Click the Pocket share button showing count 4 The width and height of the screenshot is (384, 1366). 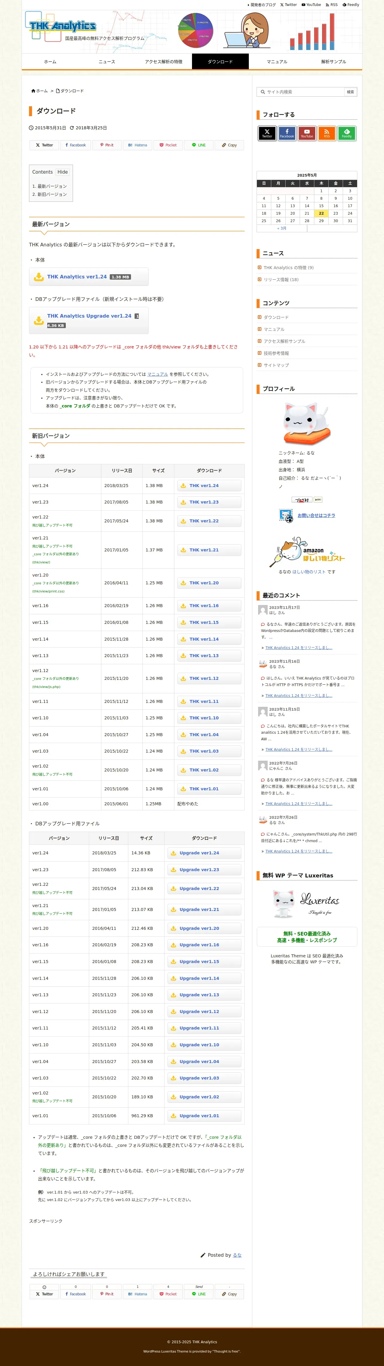point(168,1294)
